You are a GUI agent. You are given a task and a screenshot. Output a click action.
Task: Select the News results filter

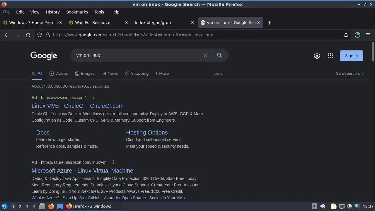[110, 73]
